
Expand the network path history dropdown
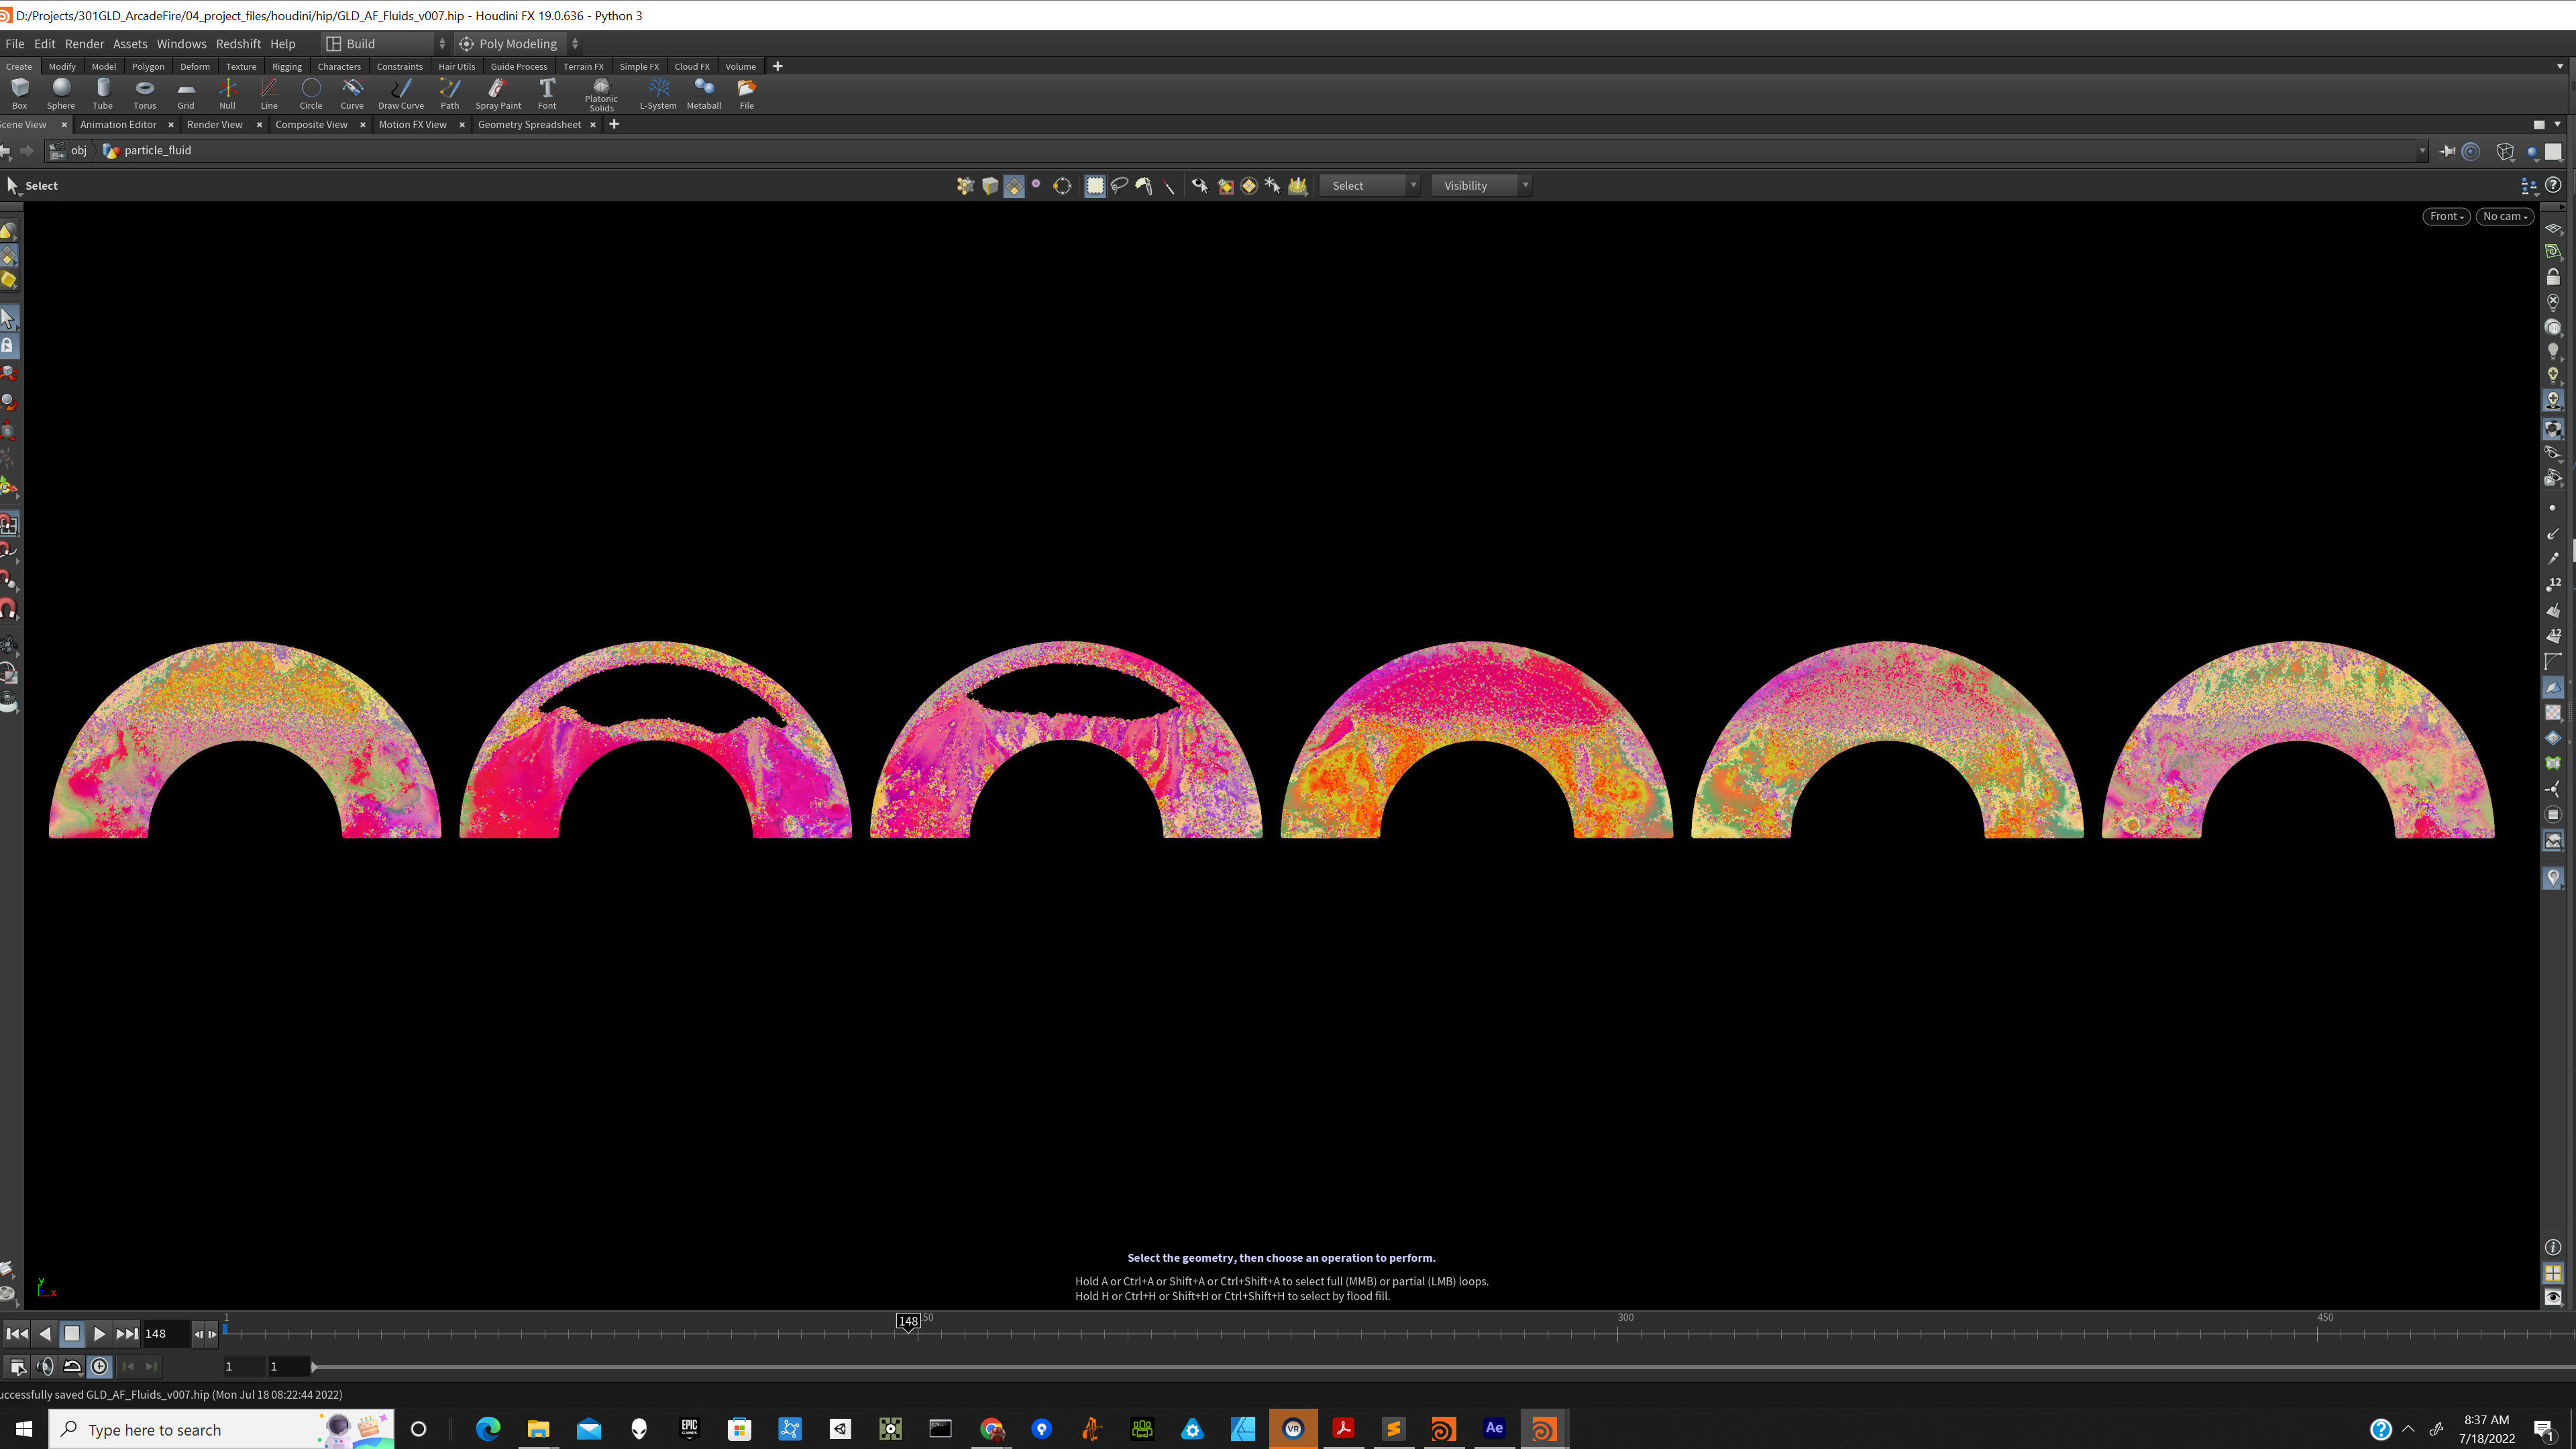coord(2422,151)
